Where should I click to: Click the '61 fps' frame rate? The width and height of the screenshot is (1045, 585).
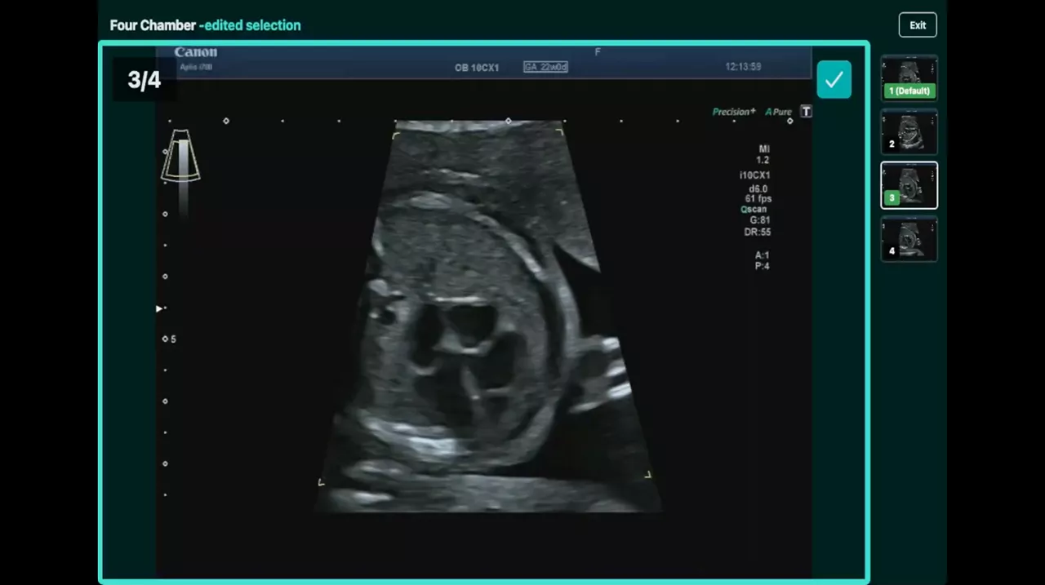[758, 199]
